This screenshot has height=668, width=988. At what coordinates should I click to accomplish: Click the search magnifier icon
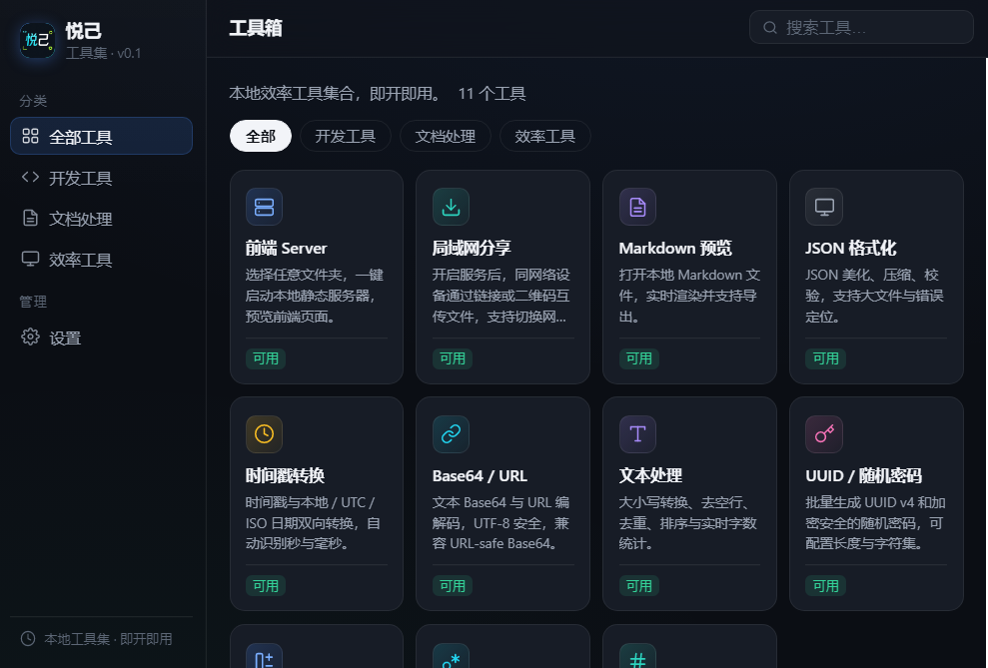(770, 28)
